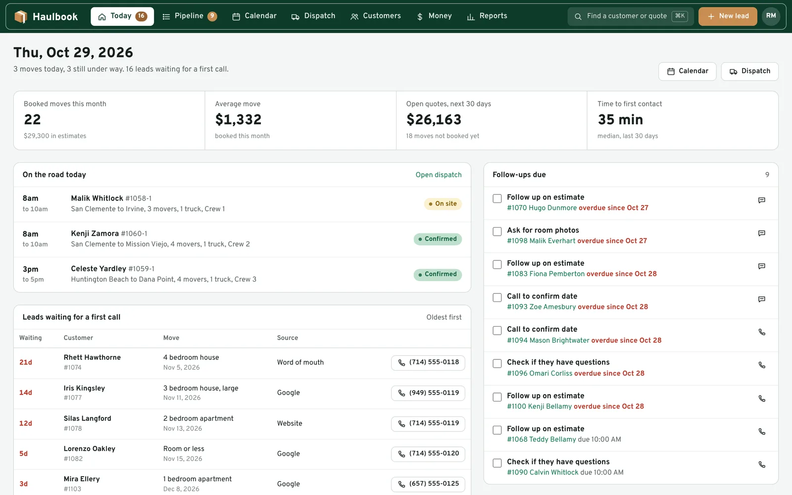Image resolution: width=792 pixels, height=495 pixels.
Task: Open Malik Whitlock move #1058-1 row
Action: (242, 204)
